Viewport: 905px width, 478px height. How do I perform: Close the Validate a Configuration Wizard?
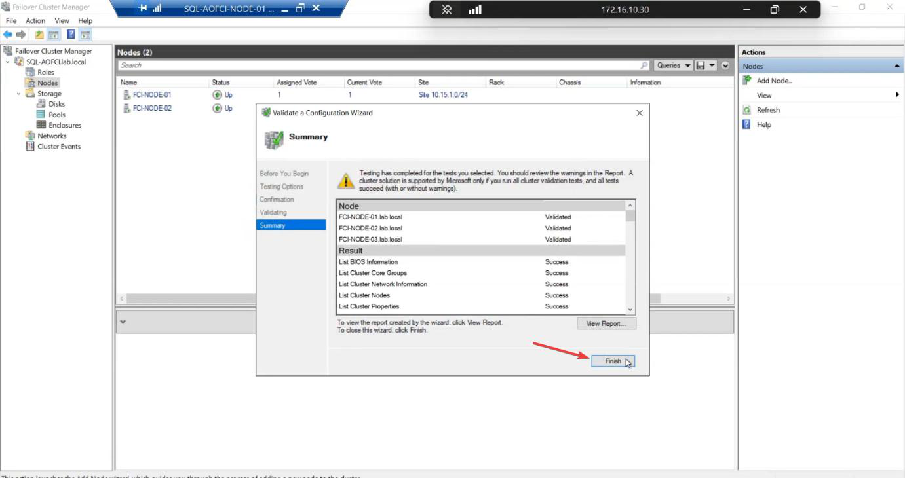coord(640,113)
